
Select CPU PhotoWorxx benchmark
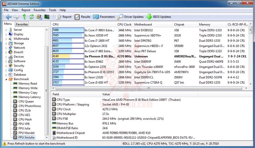pyautogui.click(x=30, y=106)
